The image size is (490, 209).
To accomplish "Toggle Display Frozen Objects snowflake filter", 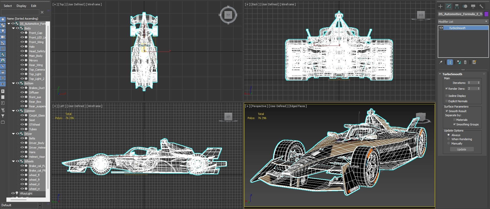I will click(3, 78).
